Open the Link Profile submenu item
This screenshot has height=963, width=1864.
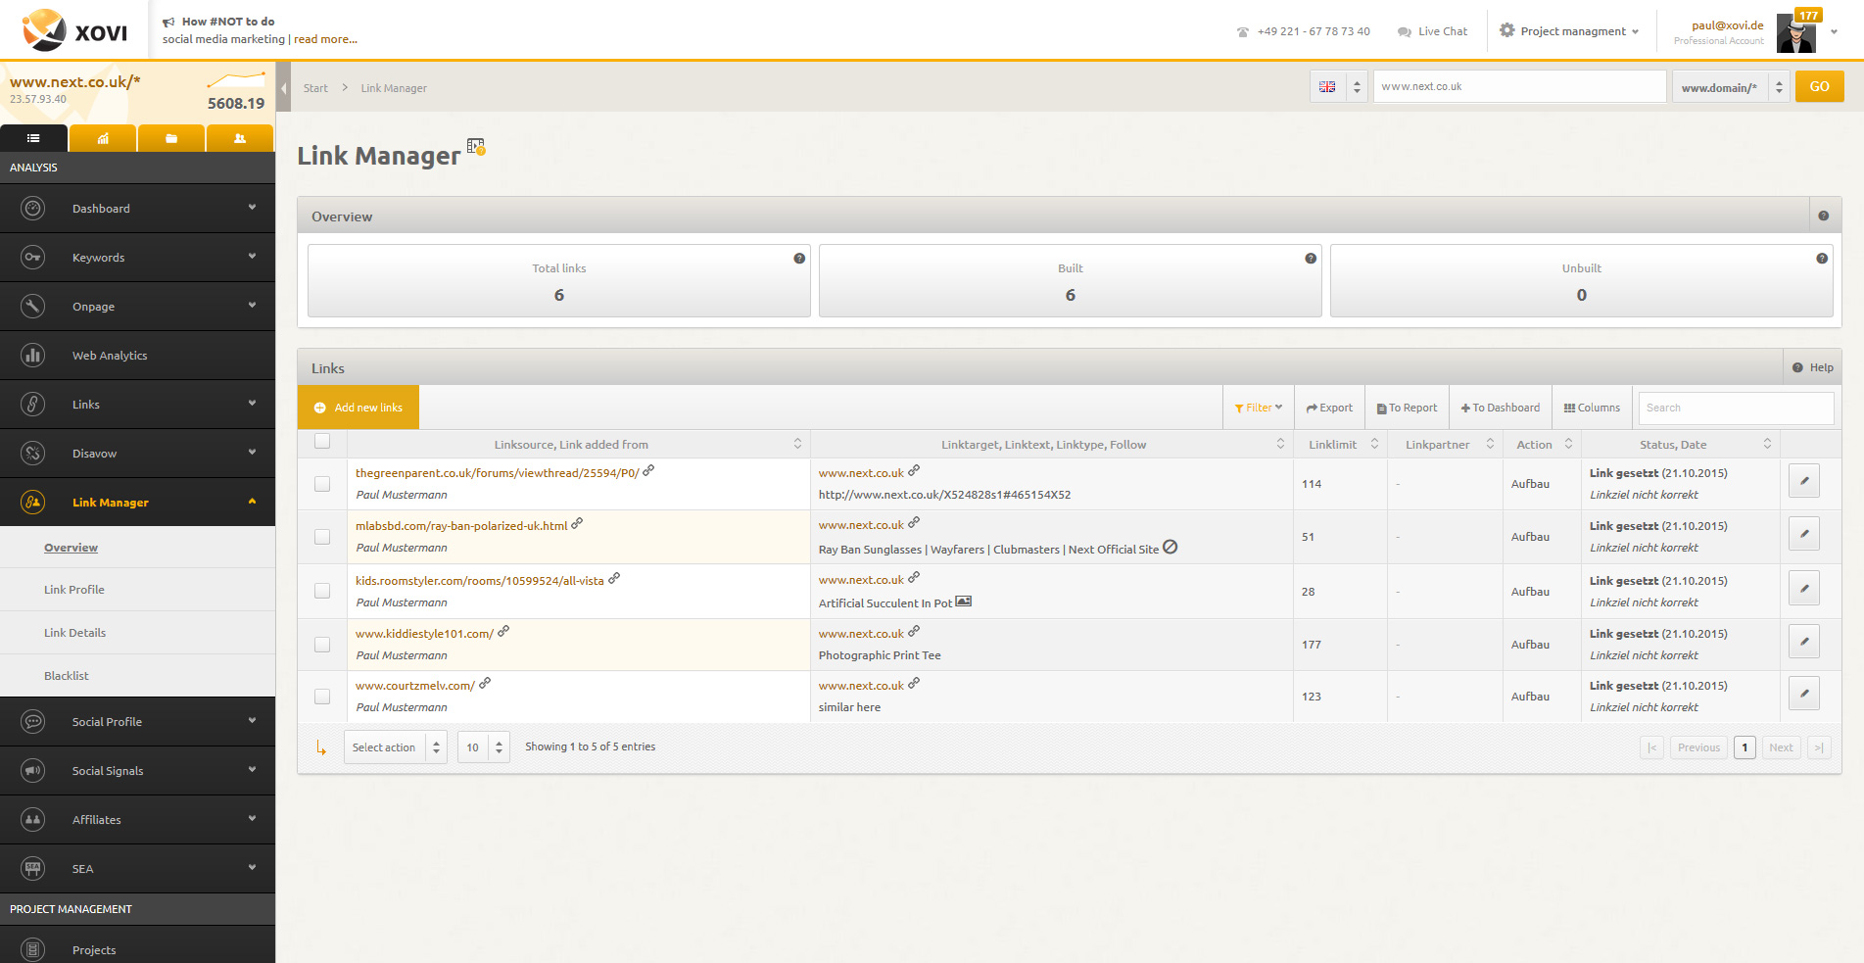coord(74,590)
